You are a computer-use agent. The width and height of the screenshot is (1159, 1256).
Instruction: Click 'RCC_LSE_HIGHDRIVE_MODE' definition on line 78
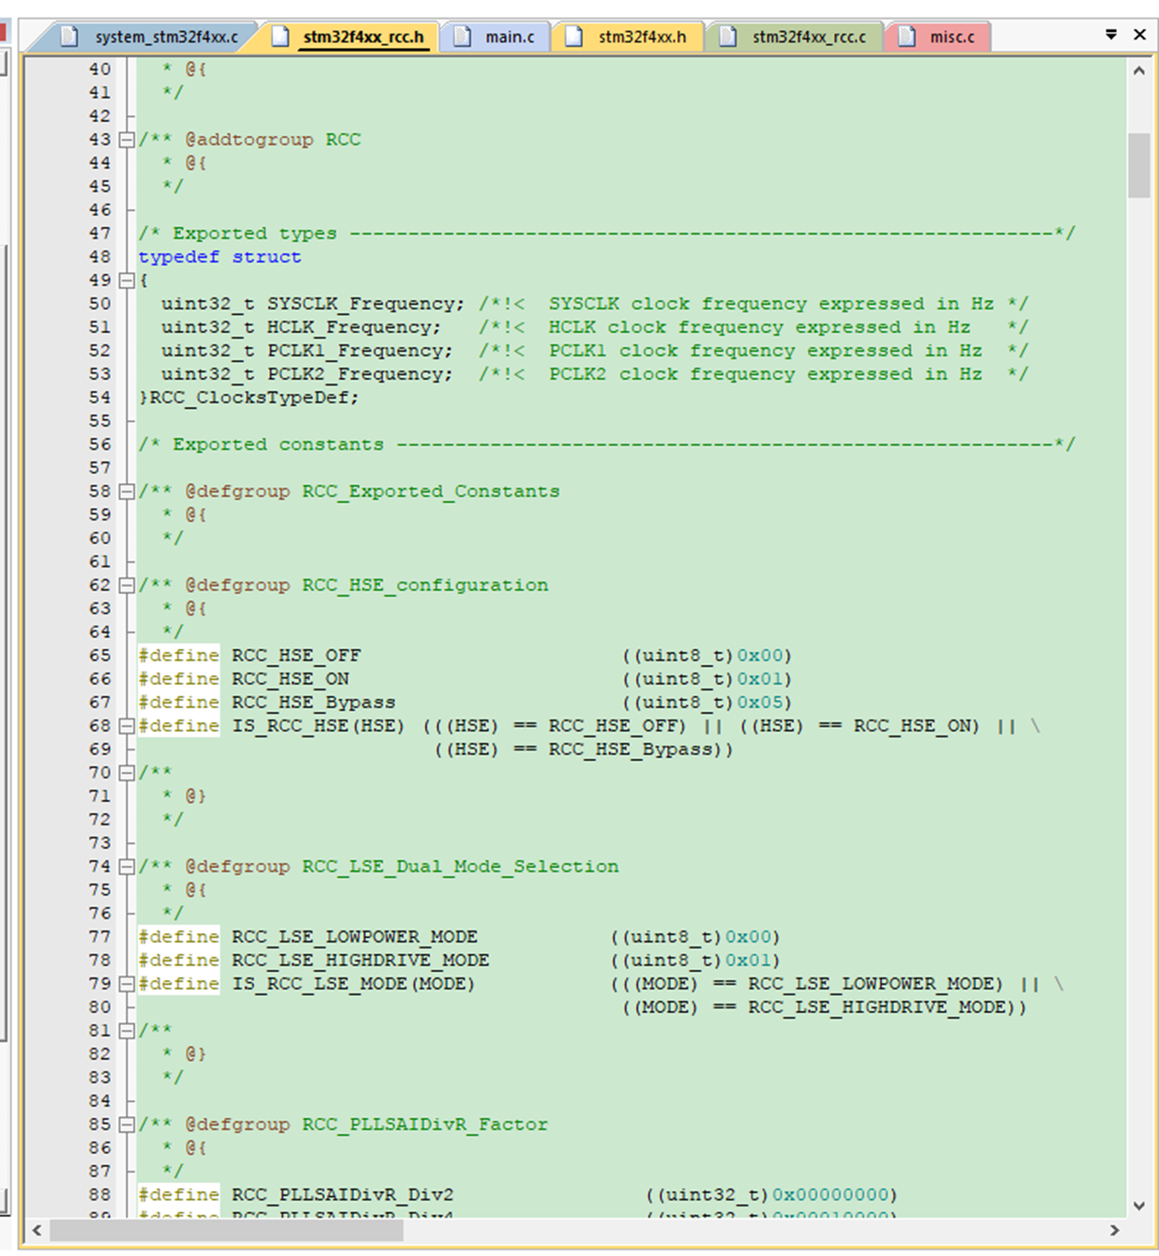[360, 961]
